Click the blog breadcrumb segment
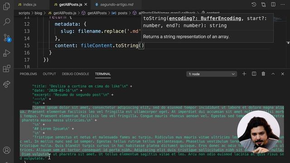Screen dimensions: 290x163 (38, 13)
